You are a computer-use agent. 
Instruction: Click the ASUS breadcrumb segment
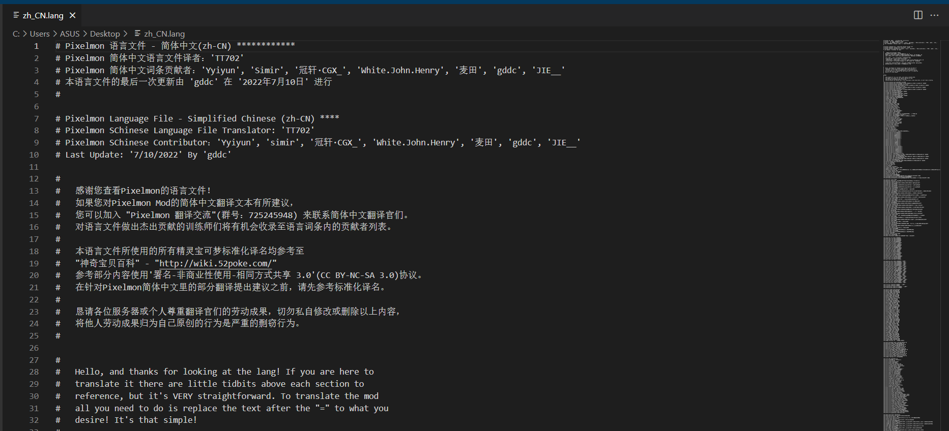(70, 34)
